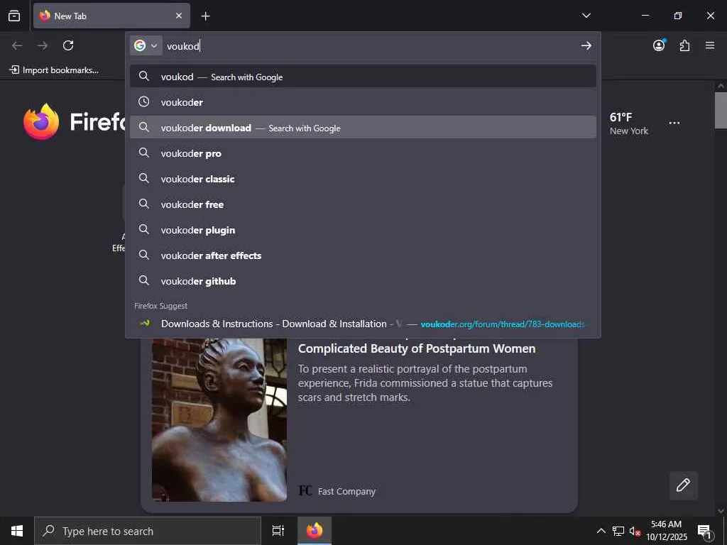The image size is (727, 545).
Task: Open Windows Task View
Action: (x=278, y=531)
